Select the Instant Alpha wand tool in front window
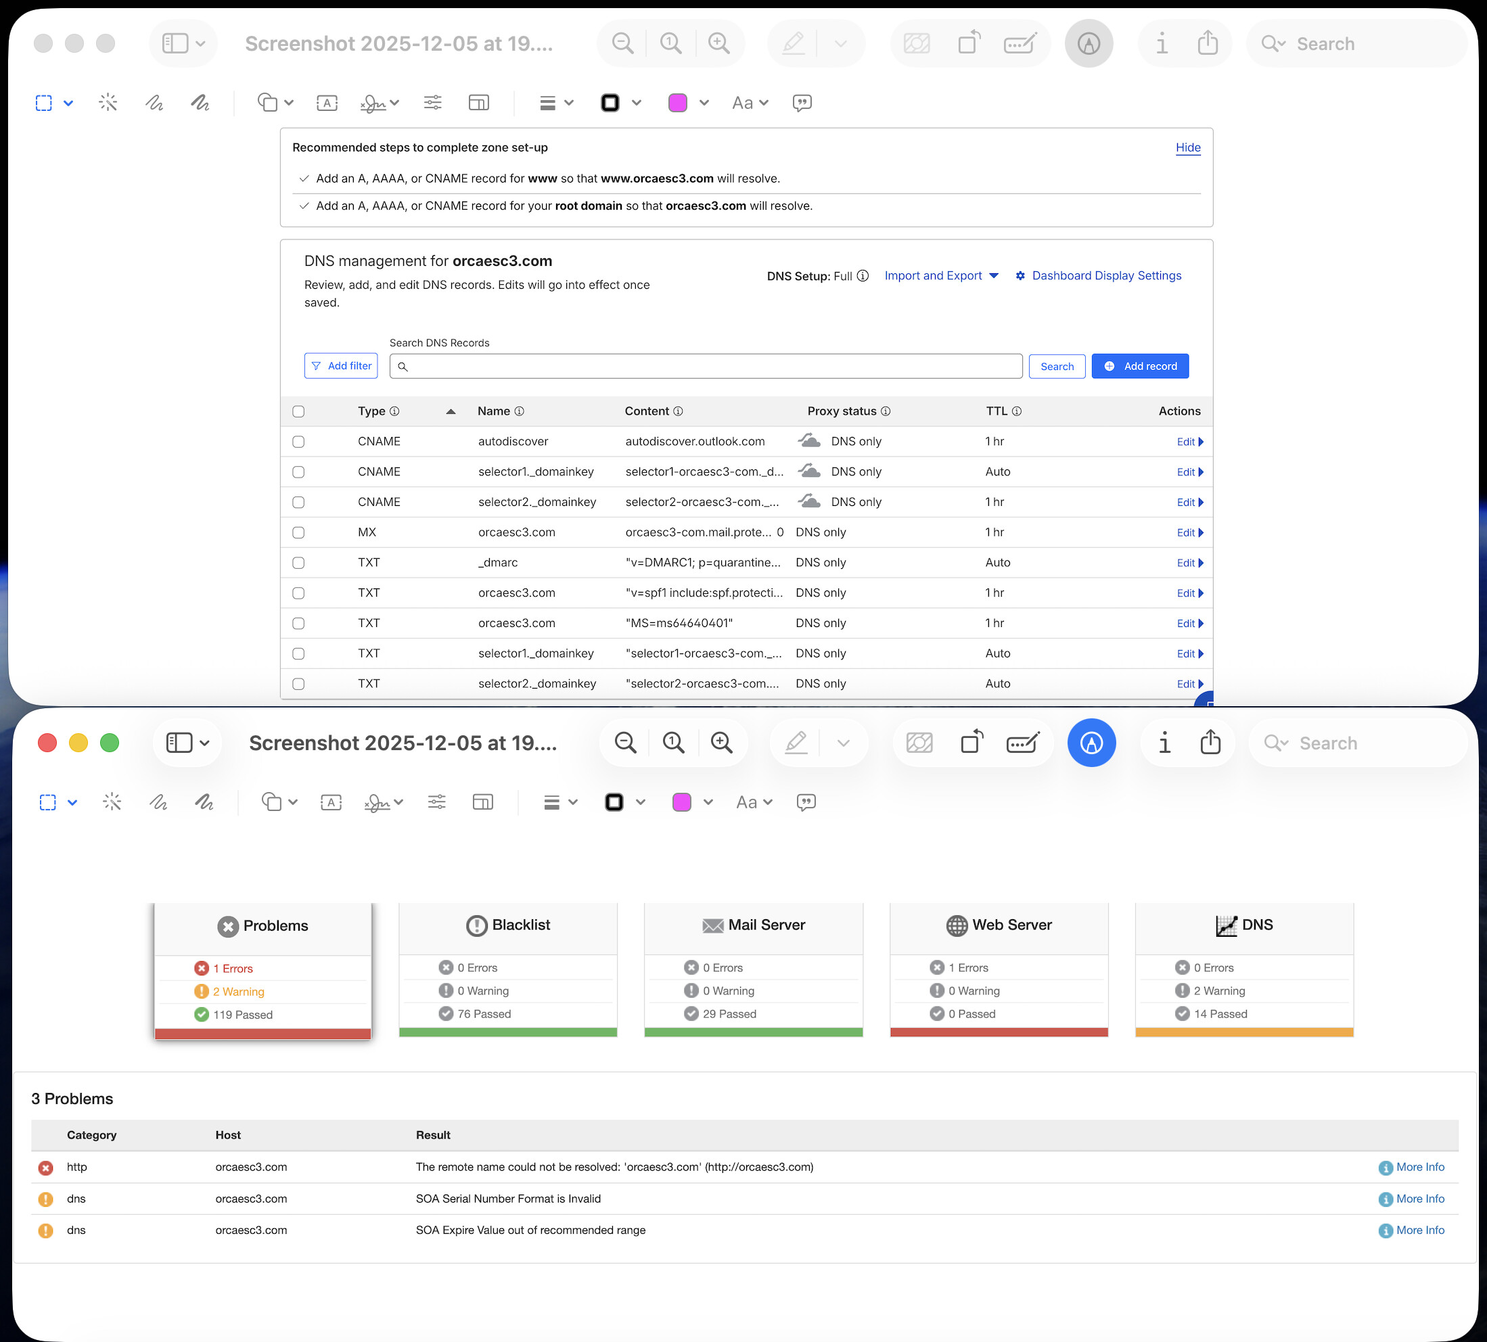1487x1342 pixels. [112, 802]
